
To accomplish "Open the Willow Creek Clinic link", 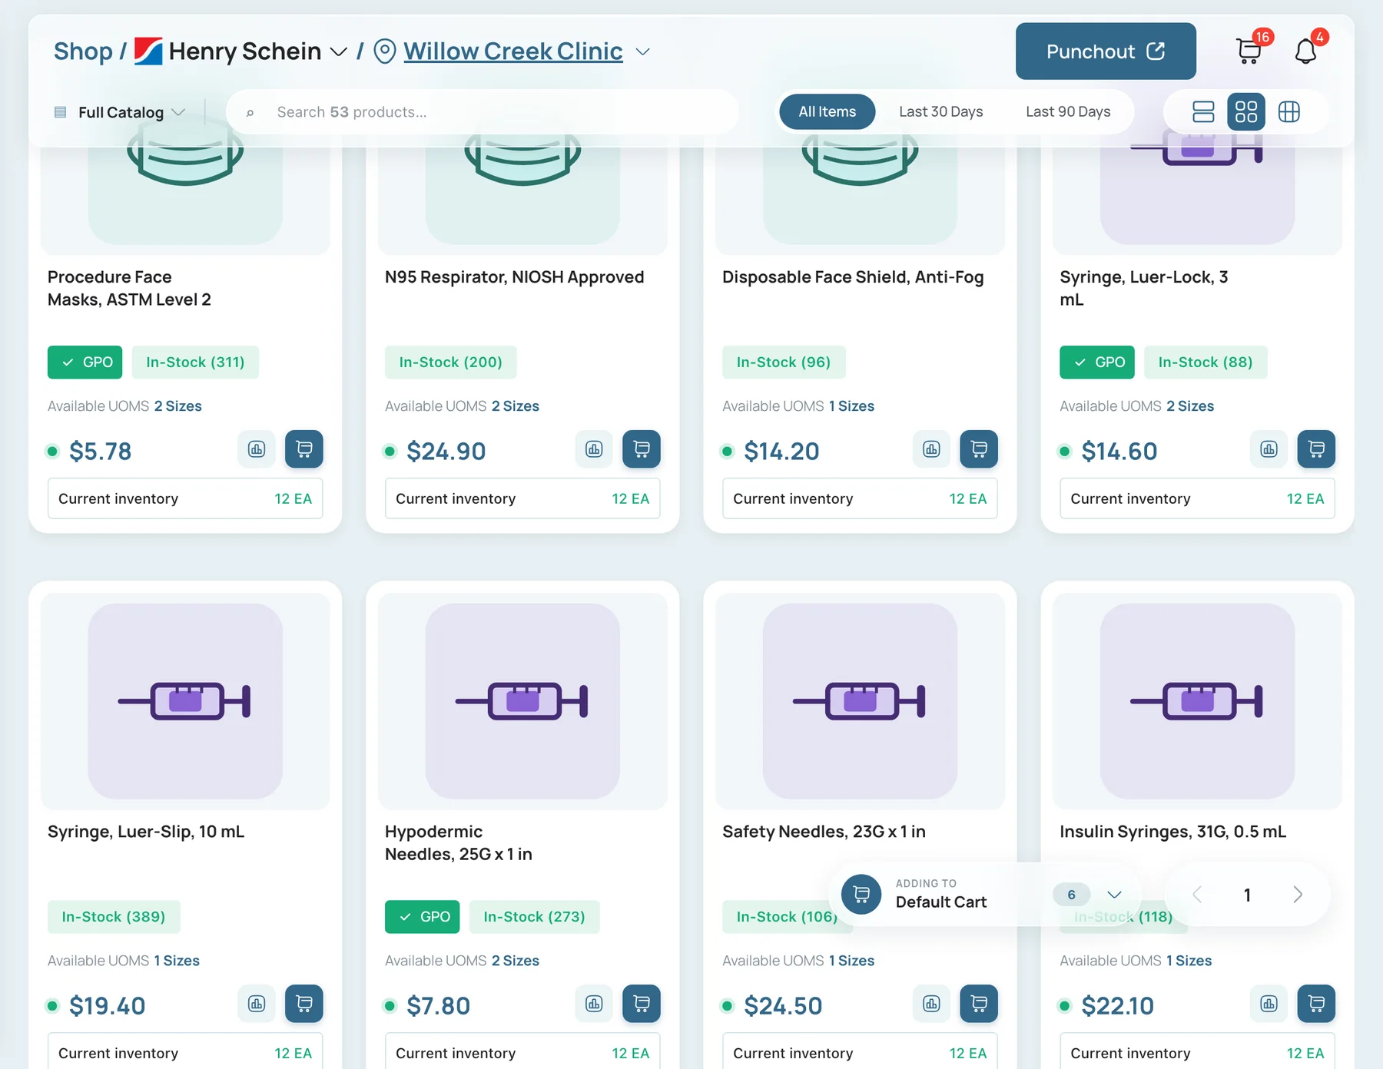I will pos(513,51).
